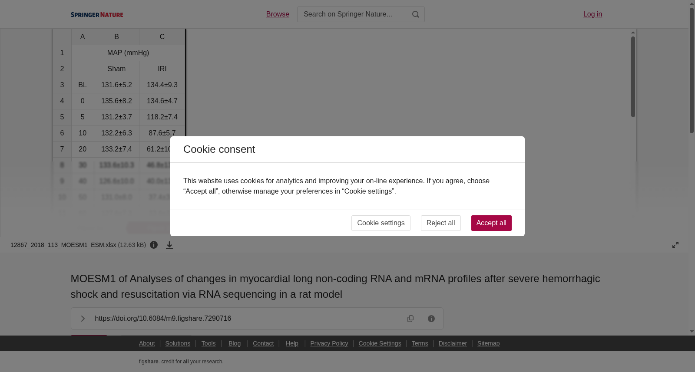Image resolution: width=695 pixels, height=372 pixels.
Task: Click the preview scrollbar up arrow
Action: (633, 33)
